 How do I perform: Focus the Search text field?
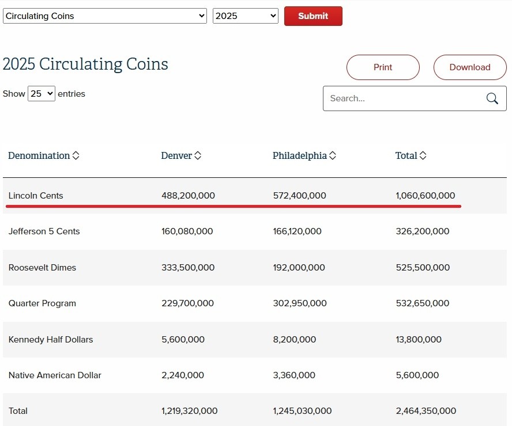(404, 98)
